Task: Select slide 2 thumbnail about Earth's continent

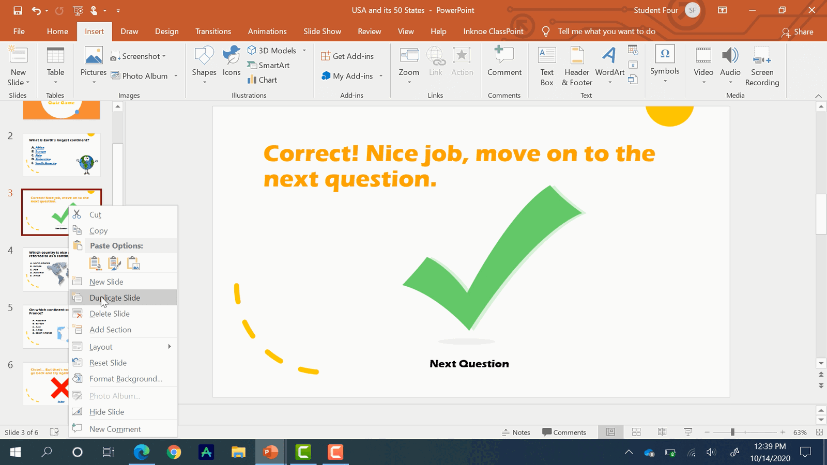Action: pos(62,155)
